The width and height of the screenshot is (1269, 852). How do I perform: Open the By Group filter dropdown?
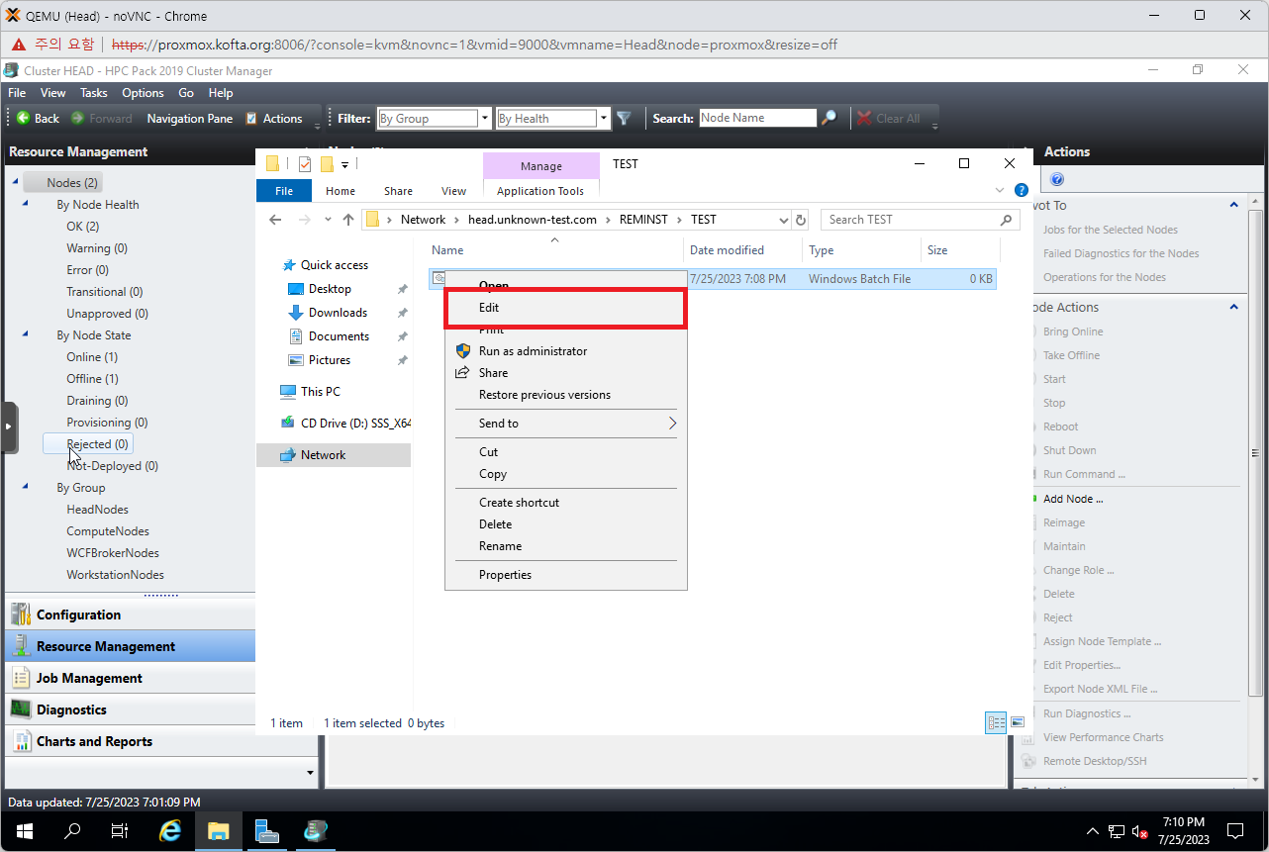click(x=485, y=119)
